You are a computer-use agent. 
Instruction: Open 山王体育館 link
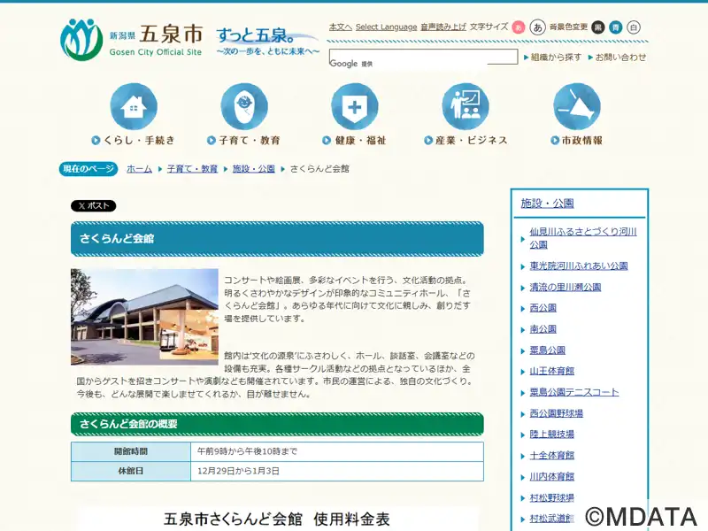551,371
